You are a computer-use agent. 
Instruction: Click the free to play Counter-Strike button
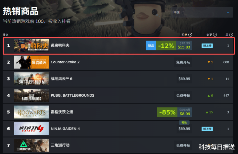point(183,62)
